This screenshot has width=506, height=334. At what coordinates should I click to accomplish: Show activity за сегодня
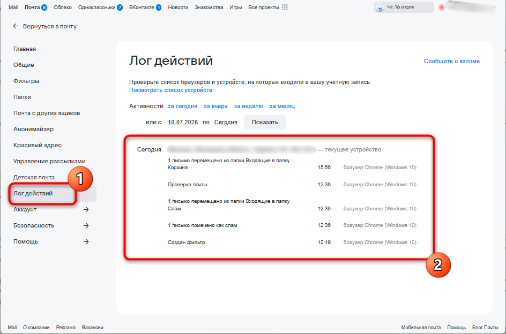182,106
